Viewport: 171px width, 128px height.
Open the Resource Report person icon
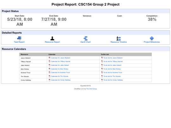[52, 38]
